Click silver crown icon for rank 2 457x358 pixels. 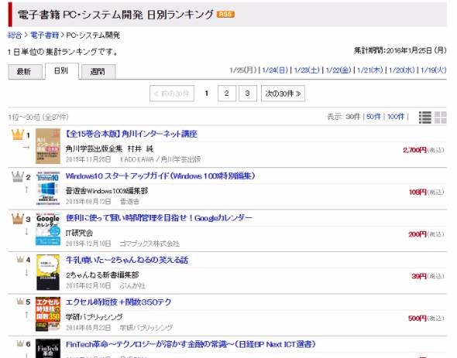coord(18,176)
